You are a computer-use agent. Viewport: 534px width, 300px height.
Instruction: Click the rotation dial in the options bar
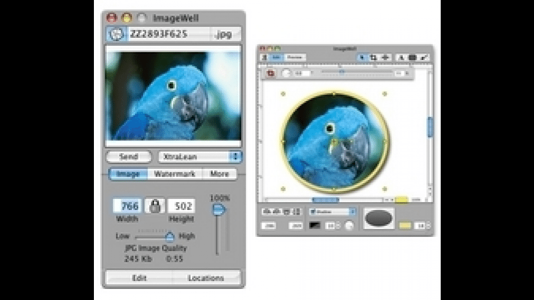pyautogui.click(x=287, y=73)
